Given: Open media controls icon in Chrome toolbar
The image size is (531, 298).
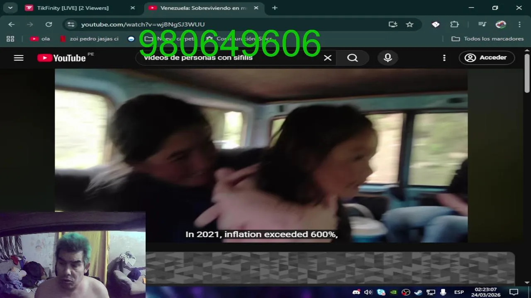Looking at the screenshot, I should [482, 24].
